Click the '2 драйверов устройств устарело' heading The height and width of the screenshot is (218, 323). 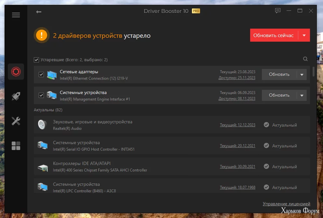102,36
